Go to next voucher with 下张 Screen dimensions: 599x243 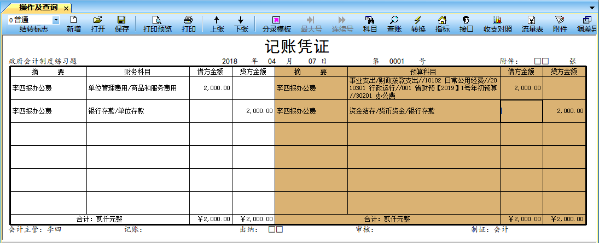[x=241, y=24]
